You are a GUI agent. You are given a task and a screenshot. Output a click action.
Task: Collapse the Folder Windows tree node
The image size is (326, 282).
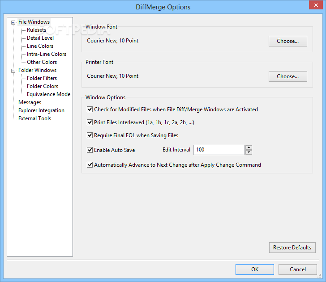pos(13,71)
